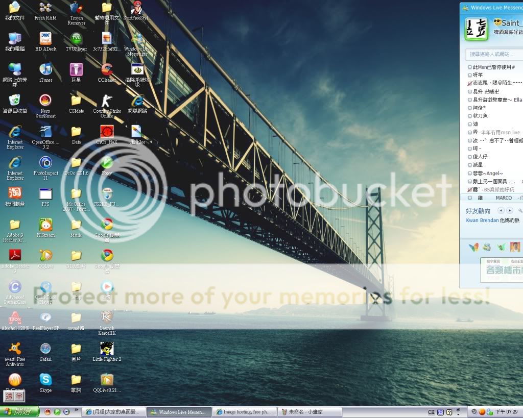Open the Fresh RAM desktop shortcut
Image resolution: width=523 pixels, height=418 pixels.
click(x=45, y=8)
